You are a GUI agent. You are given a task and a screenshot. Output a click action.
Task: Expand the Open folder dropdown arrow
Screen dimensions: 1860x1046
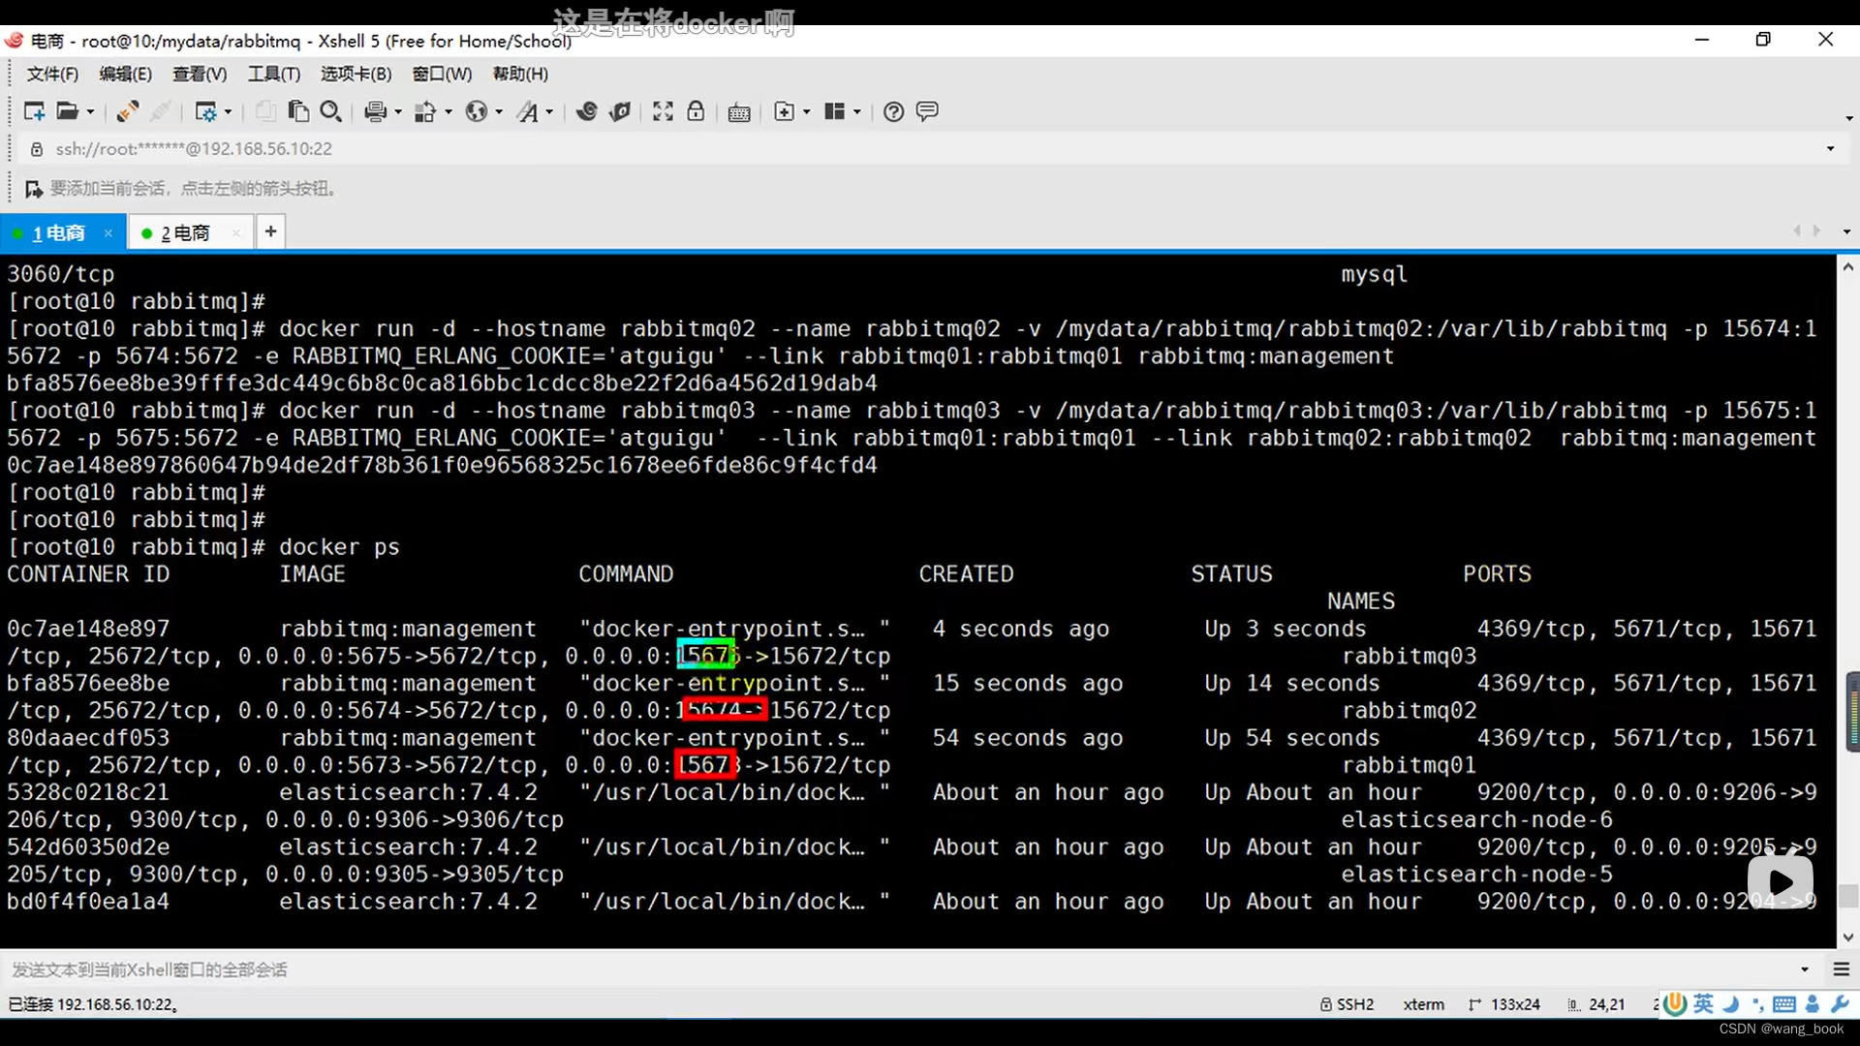[90, 112]
